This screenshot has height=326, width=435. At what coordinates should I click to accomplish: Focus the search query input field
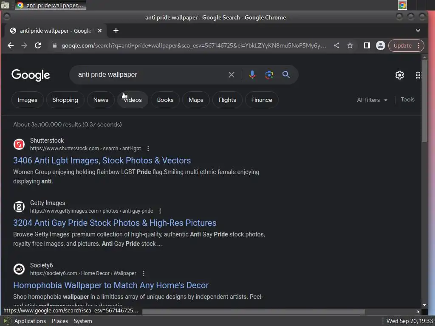[x=150, y=75]
